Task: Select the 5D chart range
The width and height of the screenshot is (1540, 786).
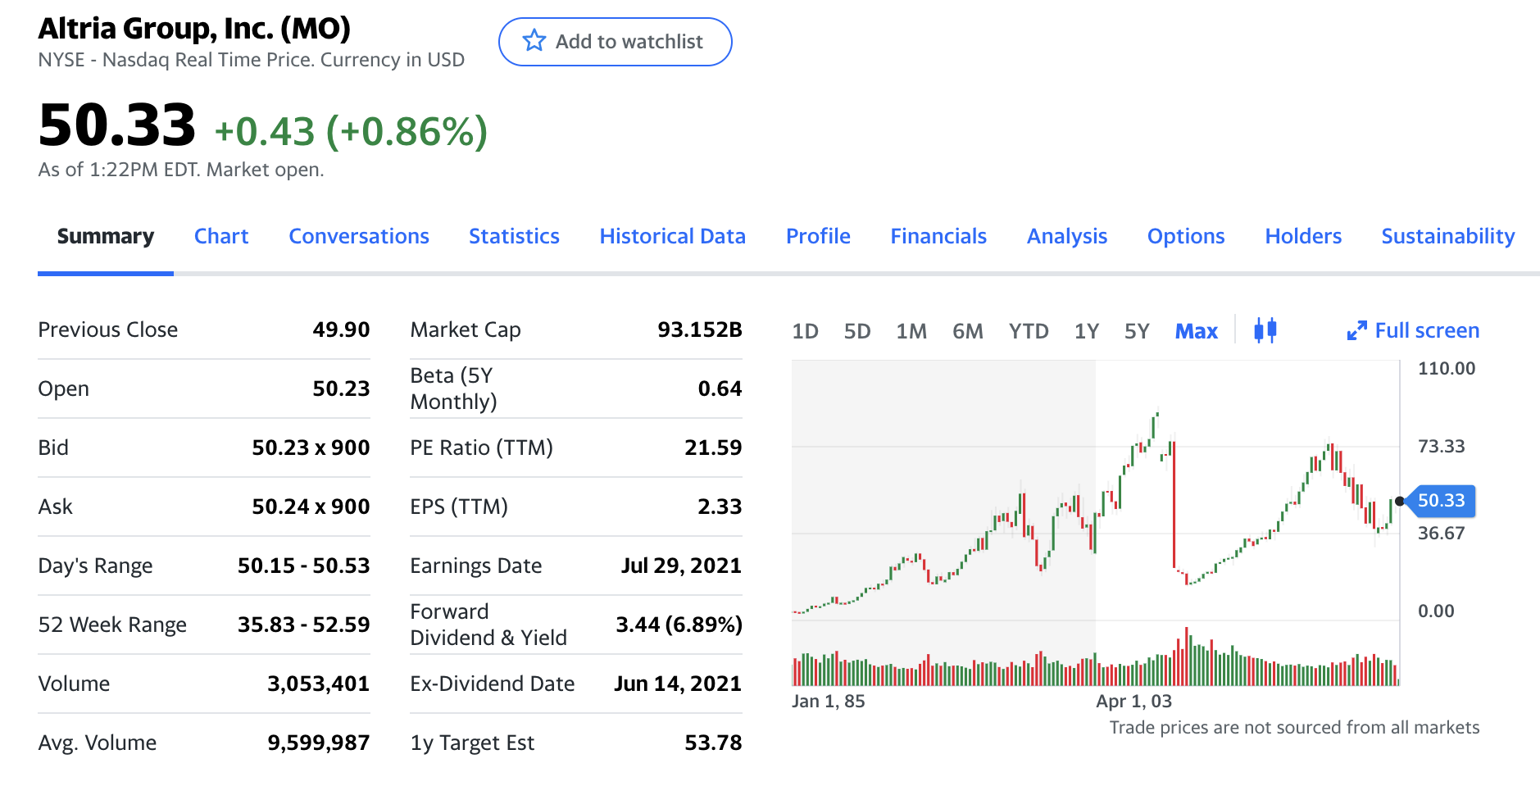Action: tap(857, 331)
